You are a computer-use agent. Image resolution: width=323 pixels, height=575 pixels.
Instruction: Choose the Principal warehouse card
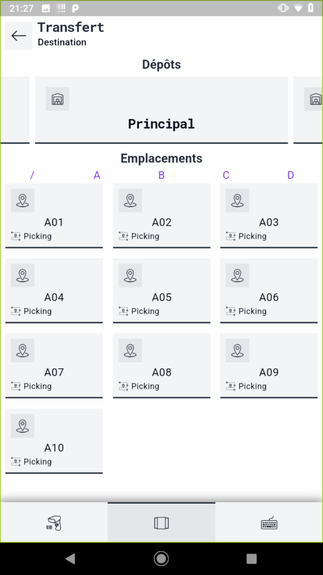161,109
